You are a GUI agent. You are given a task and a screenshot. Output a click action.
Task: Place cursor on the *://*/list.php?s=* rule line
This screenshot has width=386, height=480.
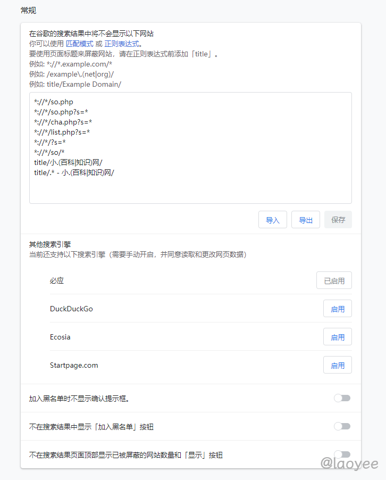(62, 132)
